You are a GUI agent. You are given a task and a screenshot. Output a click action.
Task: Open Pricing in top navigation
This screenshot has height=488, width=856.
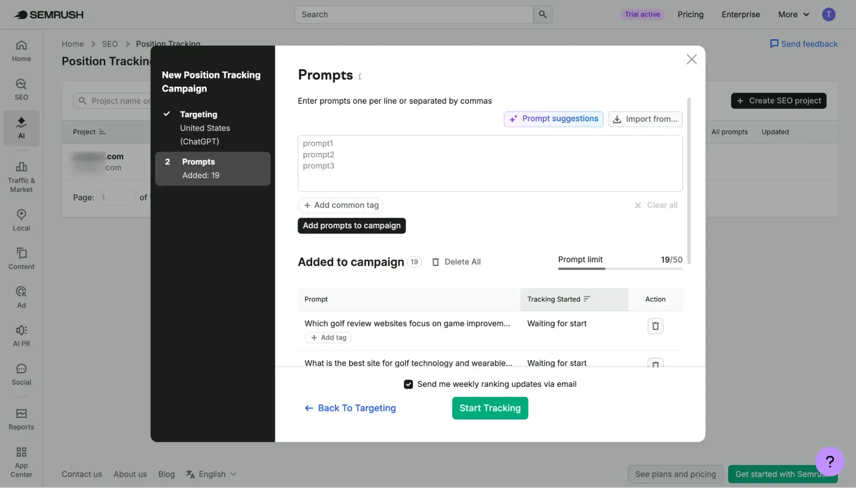tap(690, 15)
